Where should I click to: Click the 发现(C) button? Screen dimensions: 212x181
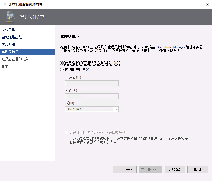click(x=175, y=169)
